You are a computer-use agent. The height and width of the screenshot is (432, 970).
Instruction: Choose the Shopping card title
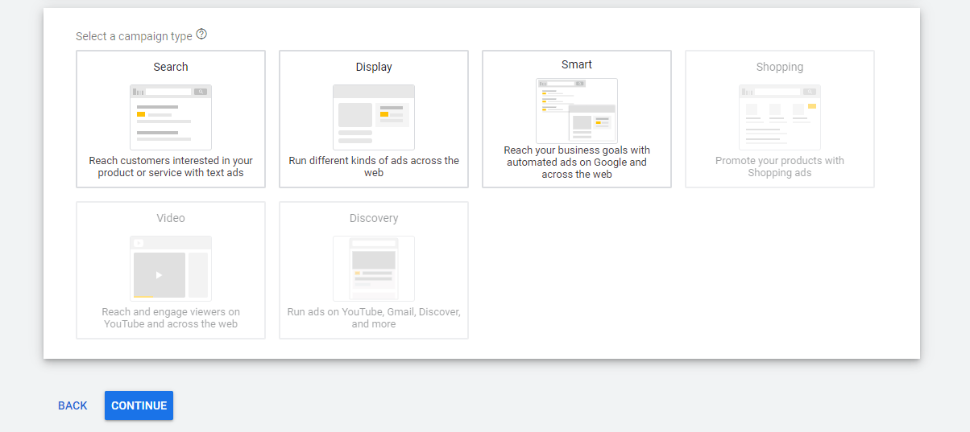pyautogui.click(x=780, y=67)
